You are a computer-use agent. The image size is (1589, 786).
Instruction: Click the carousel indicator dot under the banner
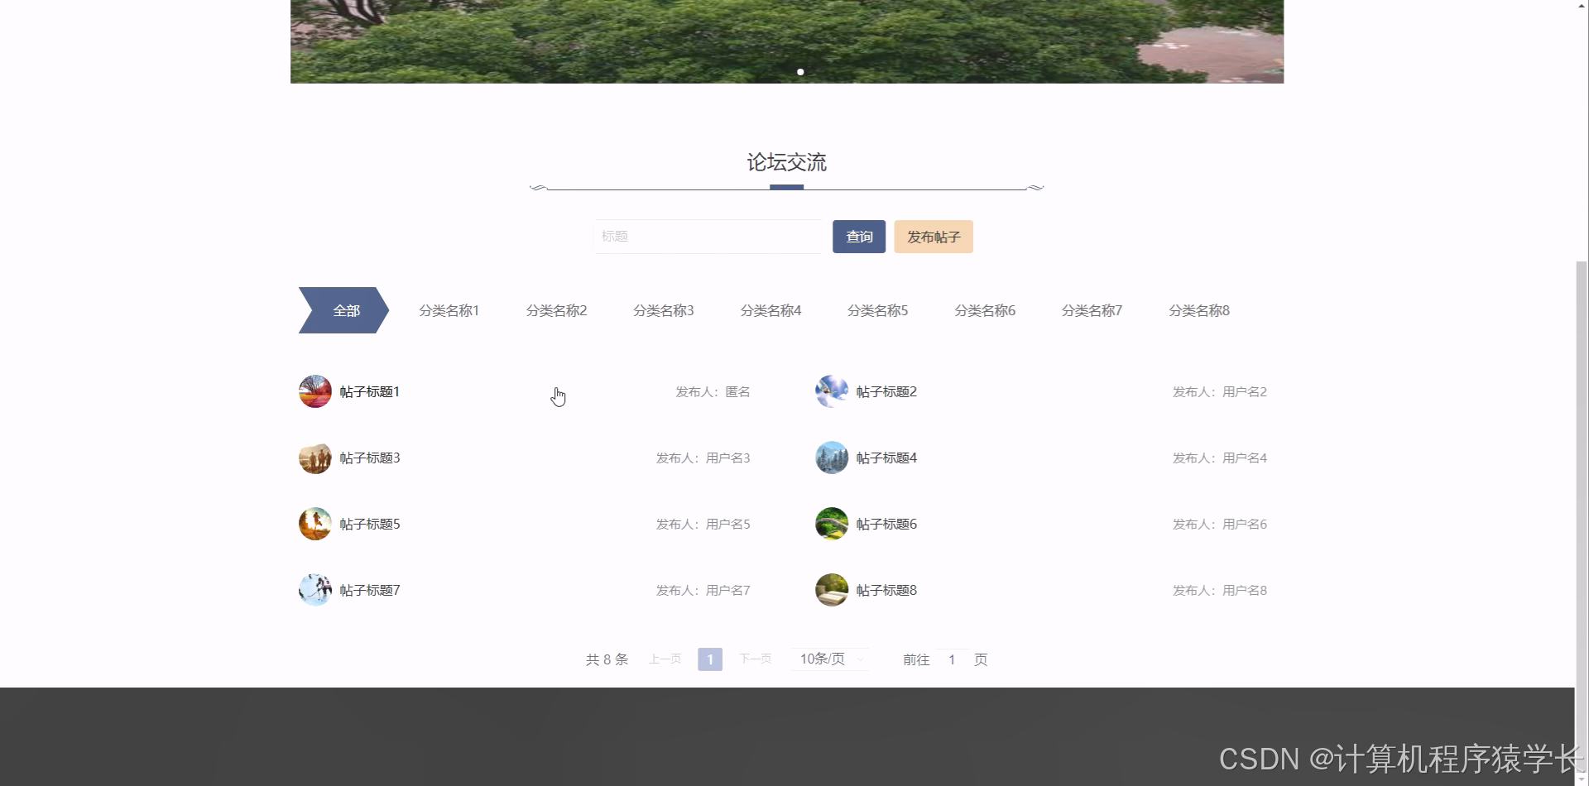click(800, 72)
